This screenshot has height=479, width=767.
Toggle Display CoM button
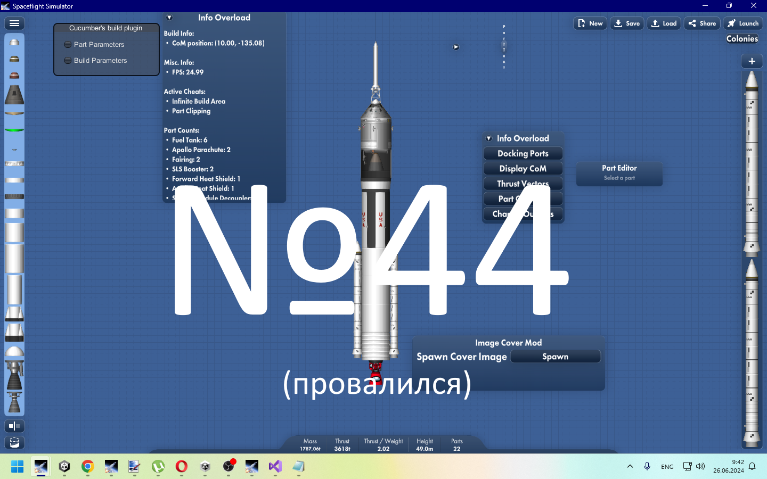(x=523, y=169)
